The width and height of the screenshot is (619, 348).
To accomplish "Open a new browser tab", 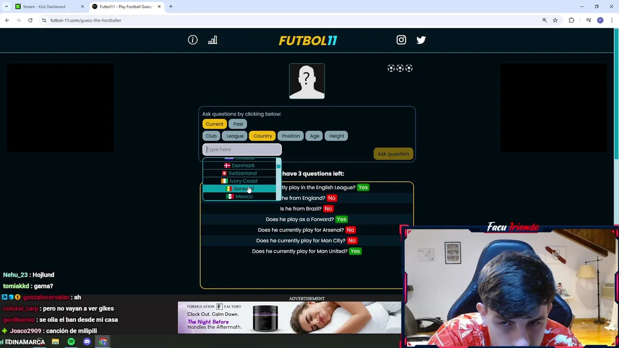I will [171, 7].
